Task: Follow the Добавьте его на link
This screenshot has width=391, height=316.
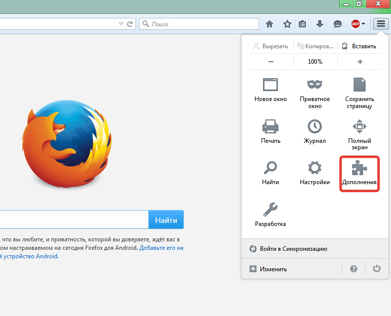Action: [x=161, y=248]
